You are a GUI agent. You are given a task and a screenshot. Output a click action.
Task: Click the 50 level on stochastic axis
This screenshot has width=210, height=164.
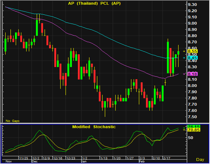click(x=190, y=138)
